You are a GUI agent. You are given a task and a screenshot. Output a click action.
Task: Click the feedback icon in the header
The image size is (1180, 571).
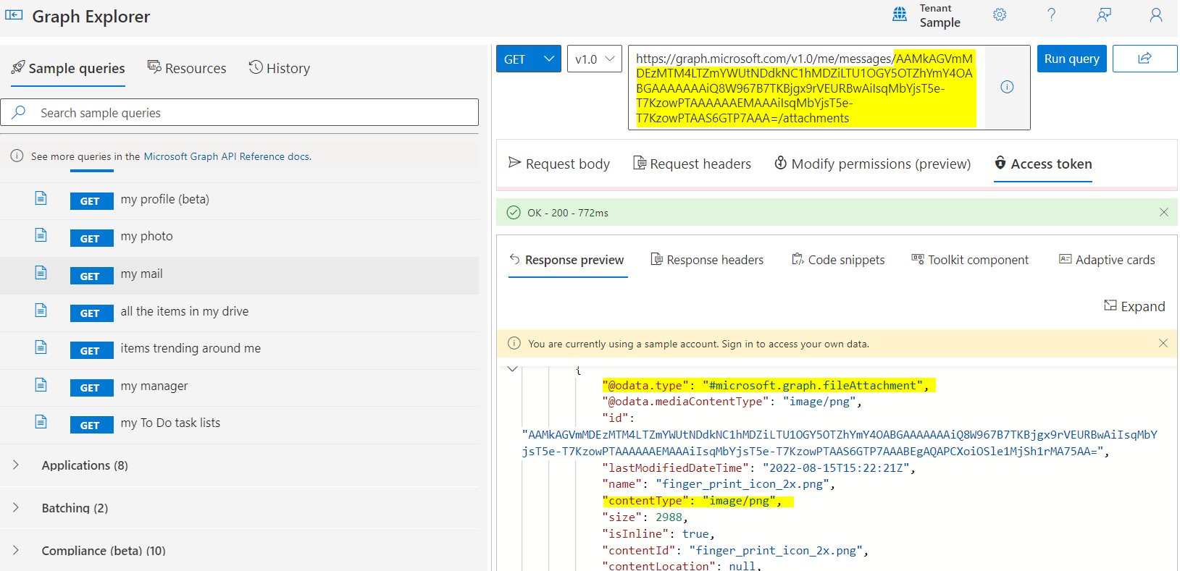1104,14
